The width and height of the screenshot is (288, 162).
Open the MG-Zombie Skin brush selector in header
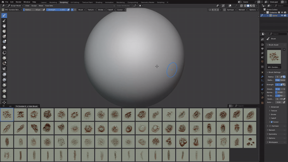click(x=12, y=10)
